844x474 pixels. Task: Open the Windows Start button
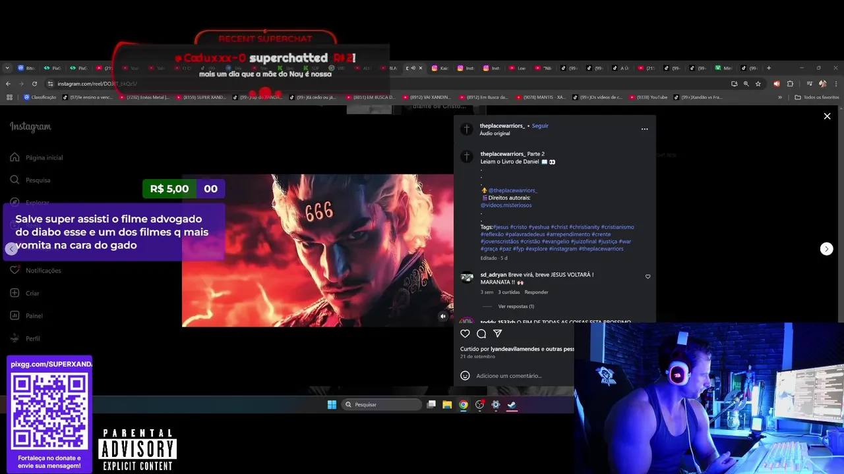(332, 404)
